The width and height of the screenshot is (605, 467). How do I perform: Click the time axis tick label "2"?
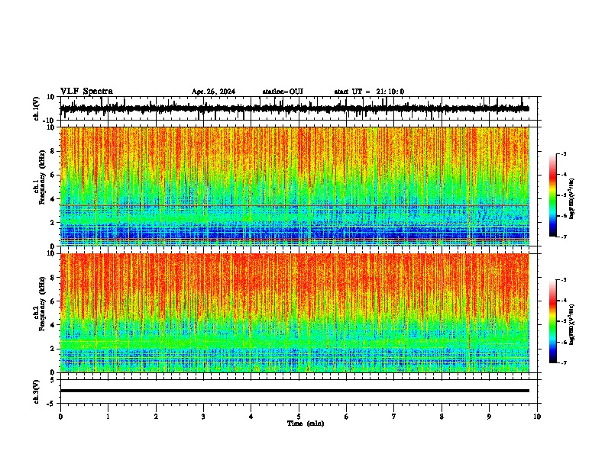pos(156,417)
